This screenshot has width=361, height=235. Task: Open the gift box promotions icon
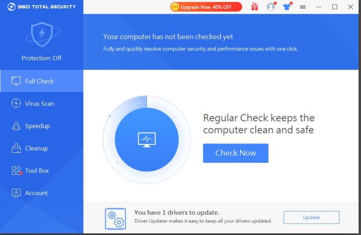tap(254, 7)
